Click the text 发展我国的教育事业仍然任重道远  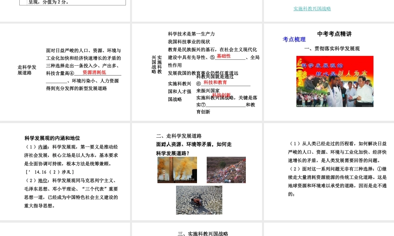coord(203,73)
